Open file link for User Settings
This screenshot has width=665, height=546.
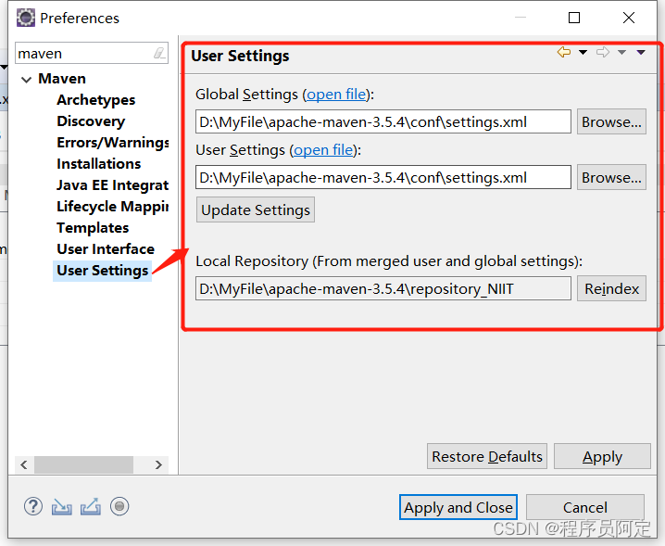pos(323,150)
